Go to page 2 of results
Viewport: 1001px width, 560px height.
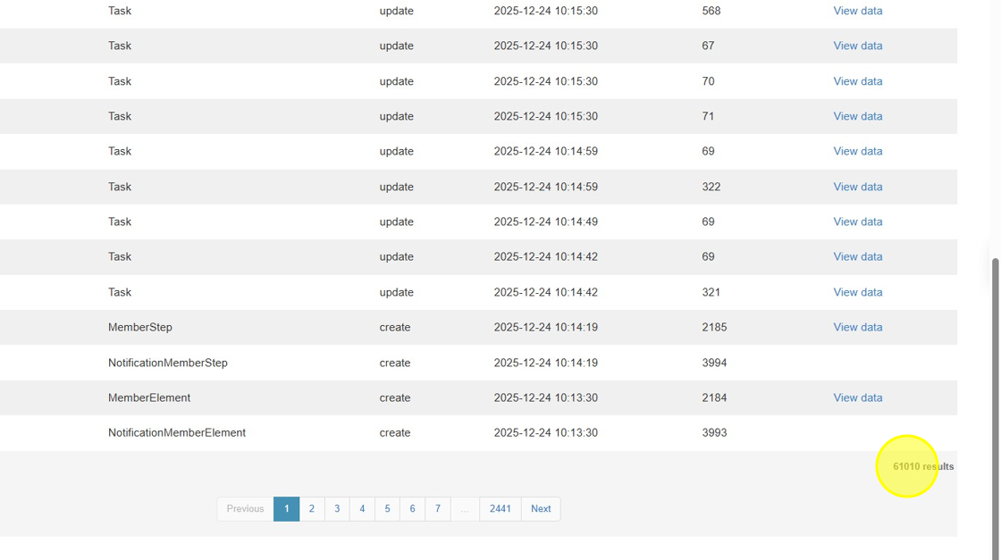(312, 509)
